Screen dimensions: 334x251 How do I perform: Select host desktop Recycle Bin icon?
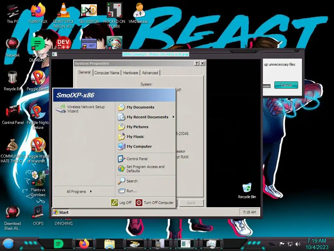pos(13,81)
